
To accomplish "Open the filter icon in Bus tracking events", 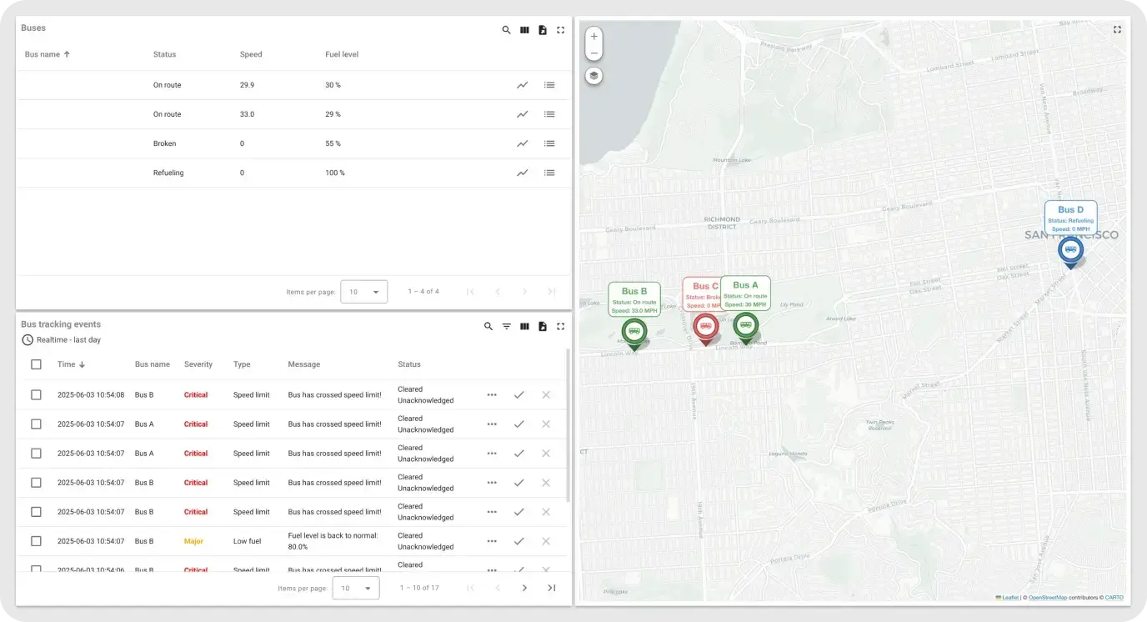I will 506,326.
